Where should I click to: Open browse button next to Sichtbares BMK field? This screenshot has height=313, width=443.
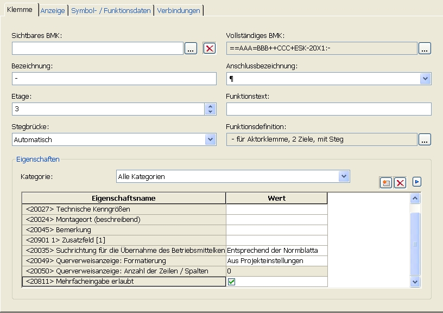[x=191, y=48]
